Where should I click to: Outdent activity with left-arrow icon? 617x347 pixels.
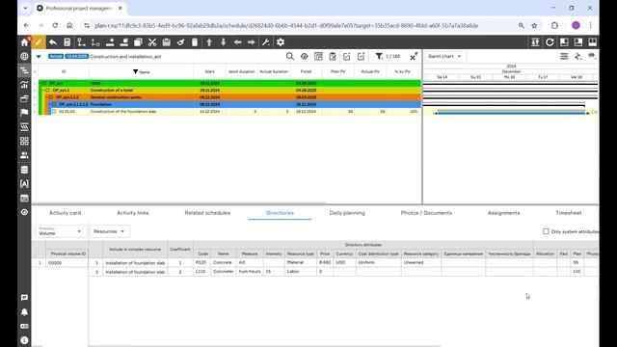click(237, 42)
